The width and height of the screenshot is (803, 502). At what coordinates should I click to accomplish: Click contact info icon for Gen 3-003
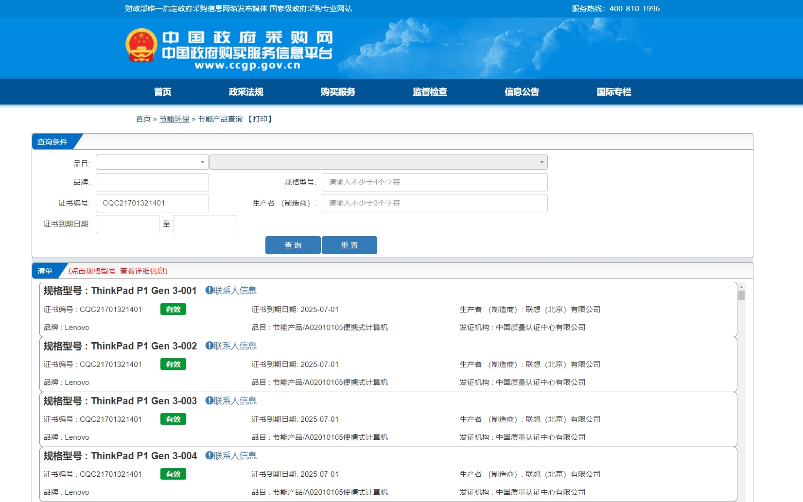tap(209, 400)
